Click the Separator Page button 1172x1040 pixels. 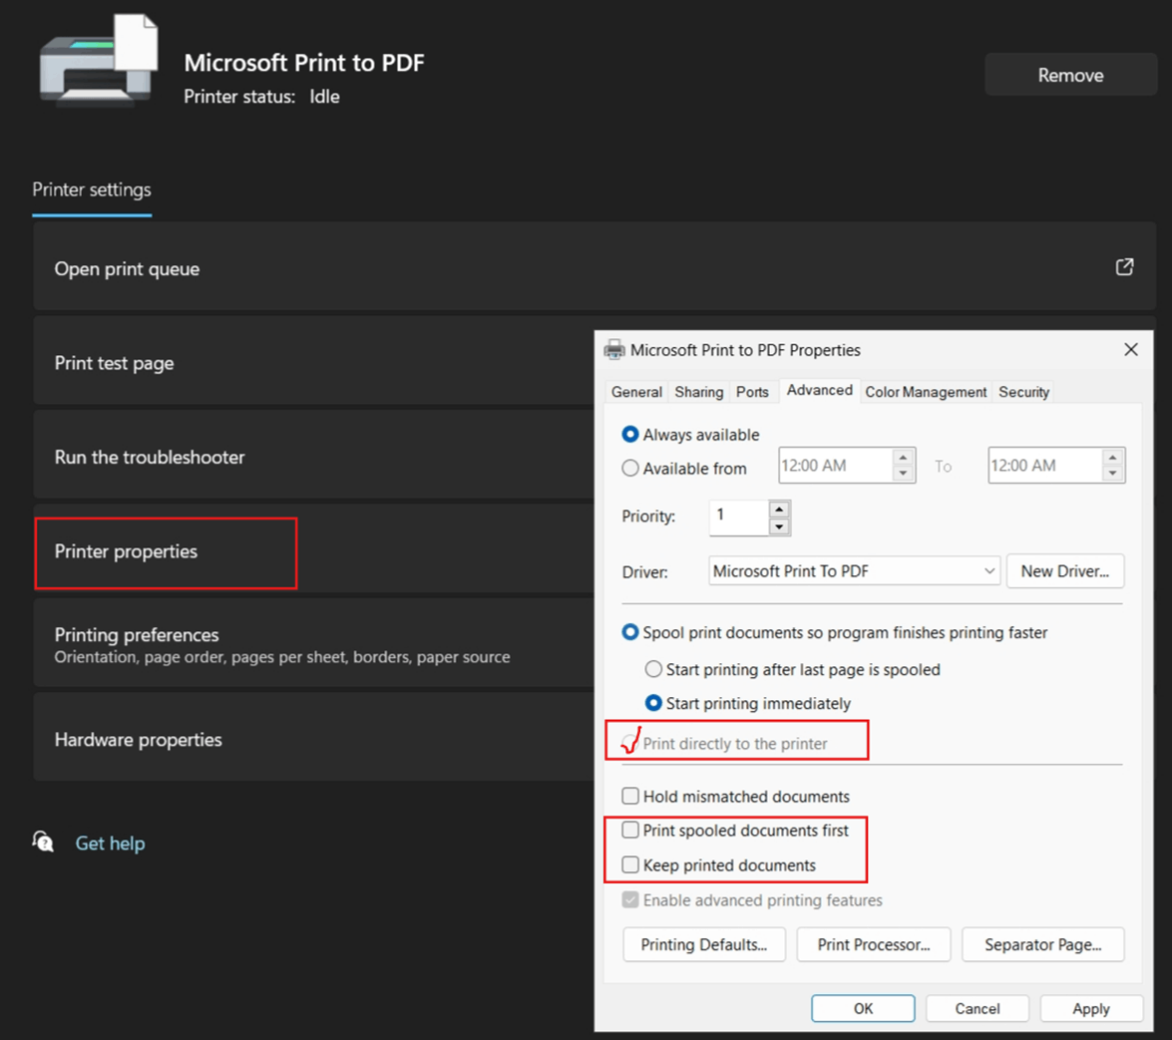pos(1042,944)
